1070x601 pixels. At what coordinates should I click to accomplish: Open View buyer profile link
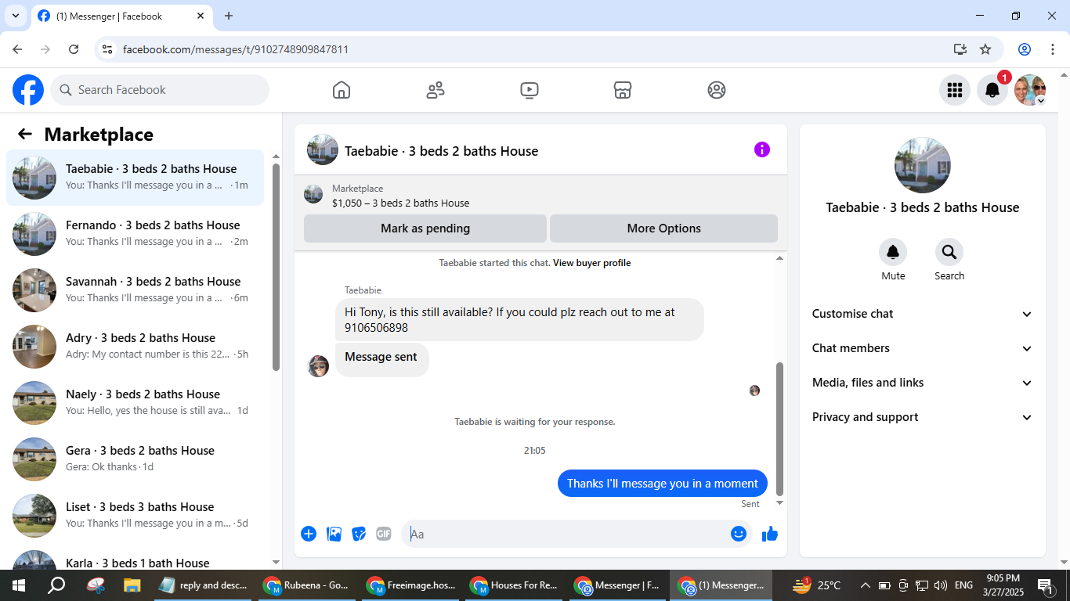coord(591,263)
